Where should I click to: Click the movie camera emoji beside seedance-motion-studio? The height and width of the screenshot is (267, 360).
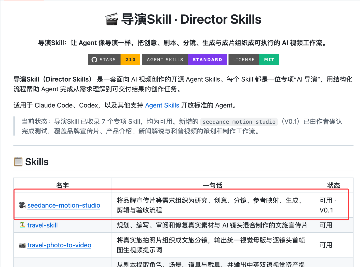click(22, 205)
